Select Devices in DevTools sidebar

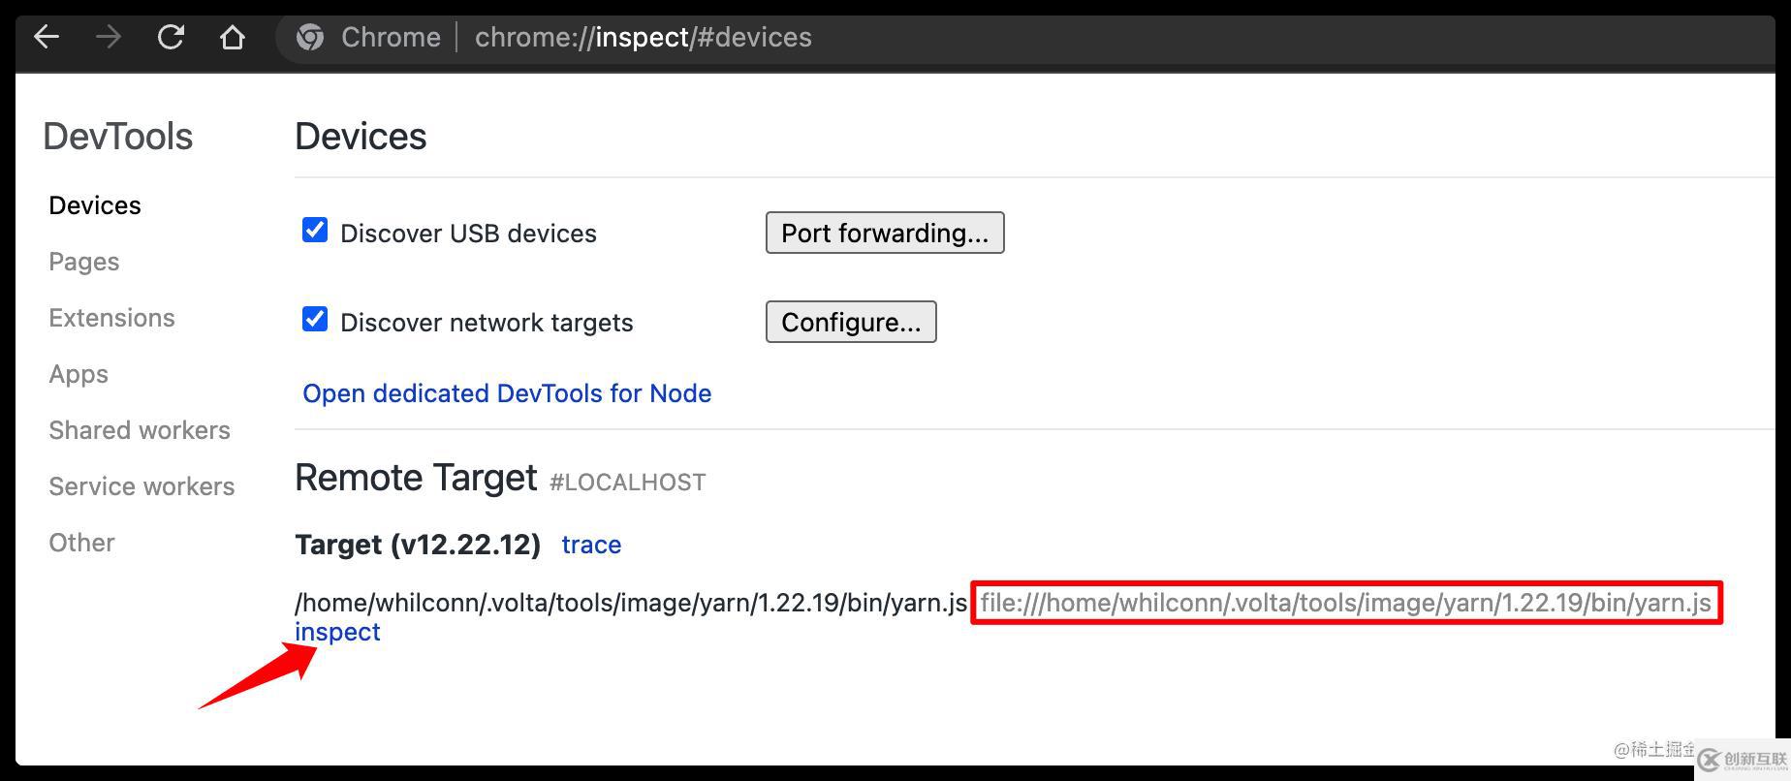click(95, 205)
